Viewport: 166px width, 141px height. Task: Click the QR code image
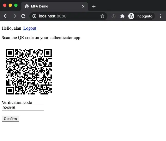pyautogui.click(x=29, y=72)
